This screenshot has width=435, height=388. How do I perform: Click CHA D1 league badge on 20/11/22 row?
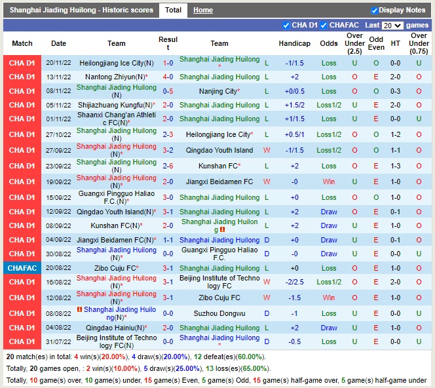pyautogui.click(x=22, y=64)
